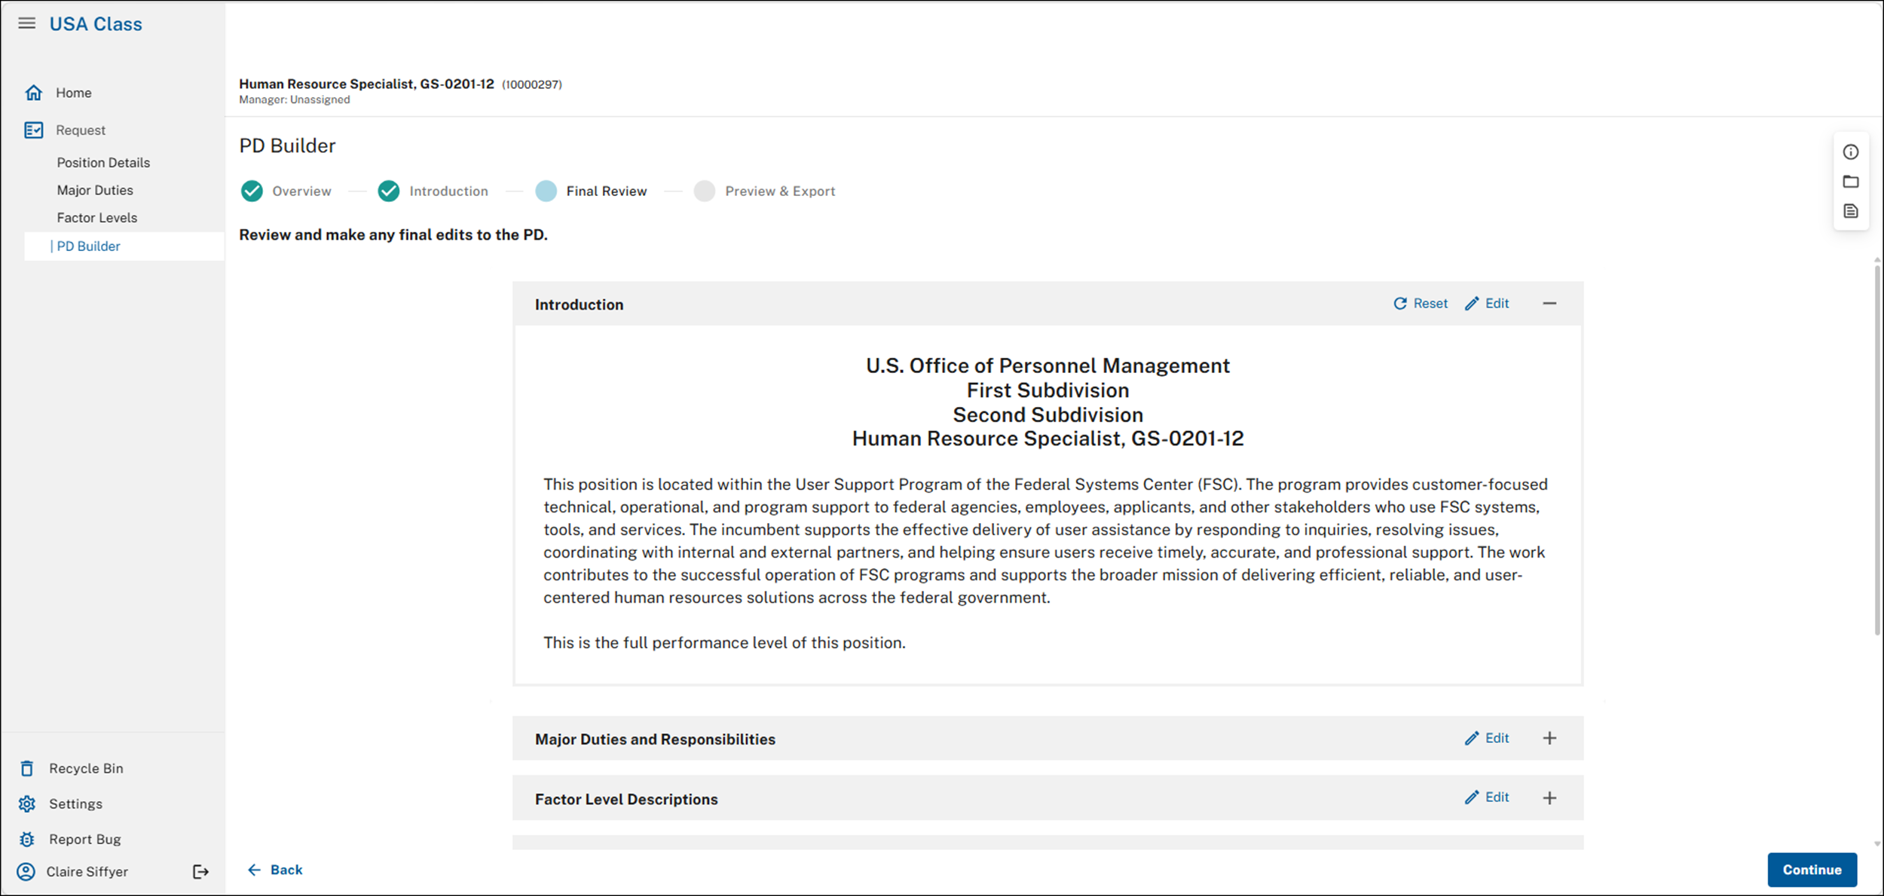Click Edit link for Factor Level Descriptions
The width and height of the screenshot is (1884, 896).
tap(1497, 797)
